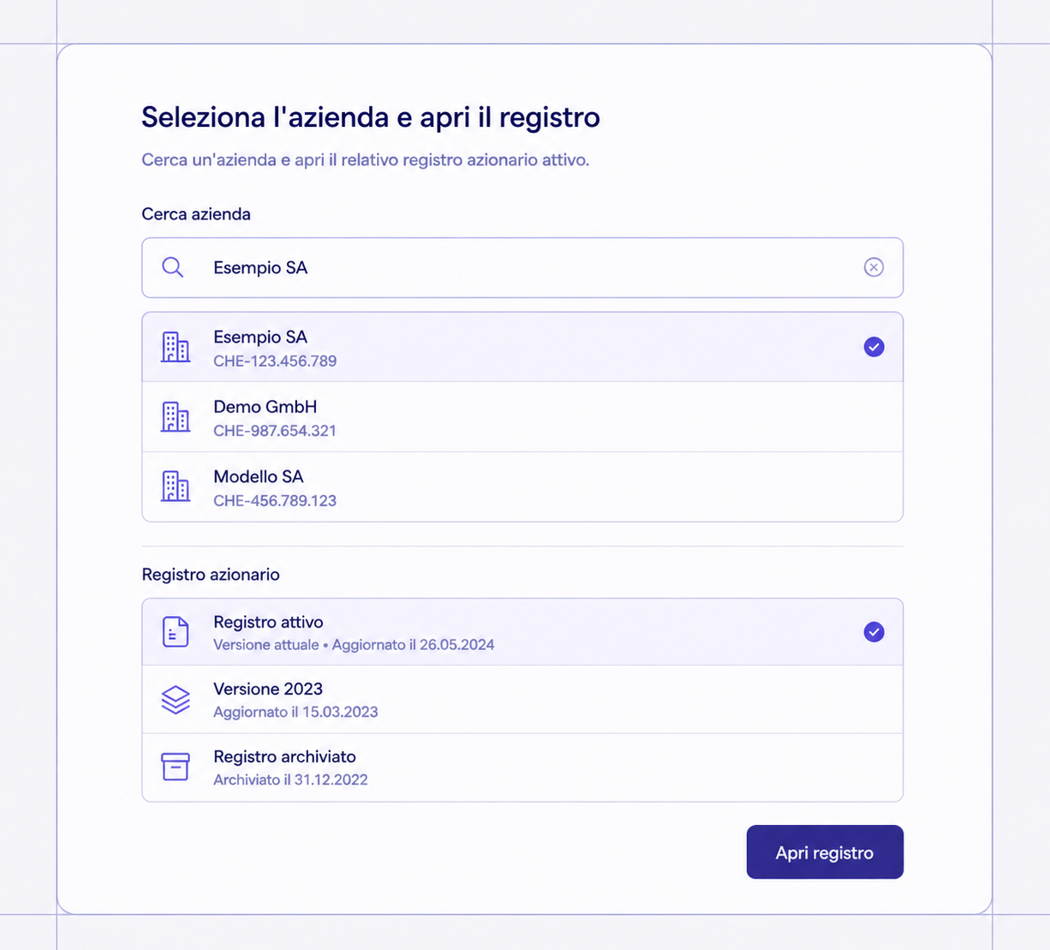Screen dimensions: 1050x950
Task: Click the building icon beside Demo GmbH
Action: coord(176,417)
